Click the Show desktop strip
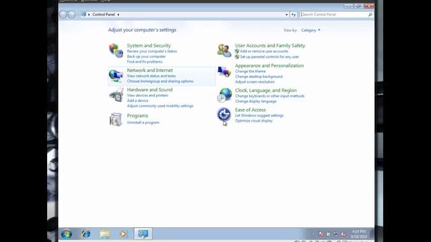 coord(372,234)
